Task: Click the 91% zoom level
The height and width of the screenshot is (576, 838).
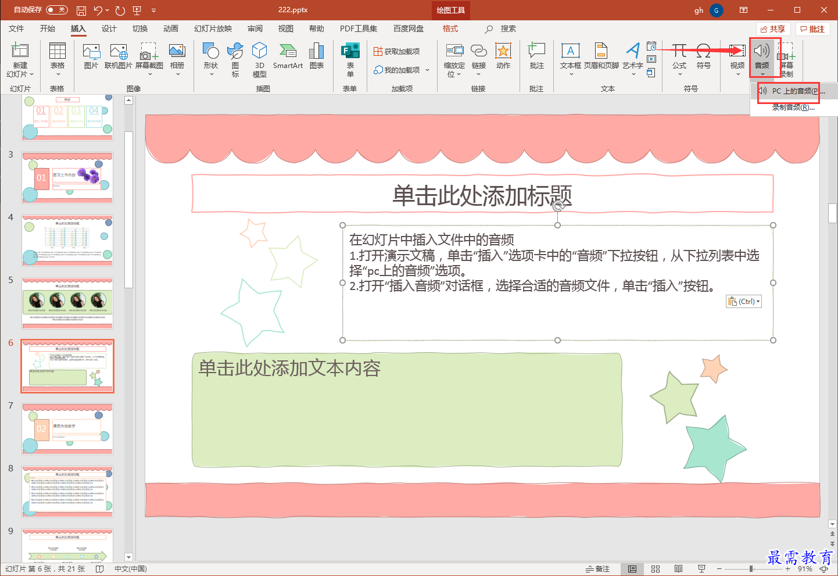Action: click(805, 569)
